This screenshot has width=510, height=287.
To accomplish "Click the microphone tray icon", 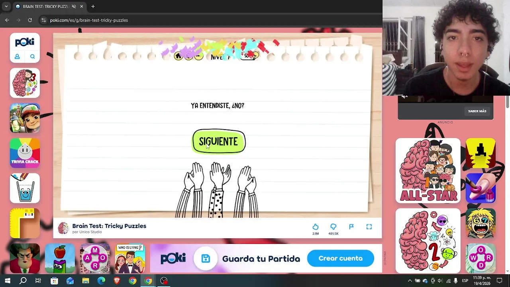I will 456,281.
